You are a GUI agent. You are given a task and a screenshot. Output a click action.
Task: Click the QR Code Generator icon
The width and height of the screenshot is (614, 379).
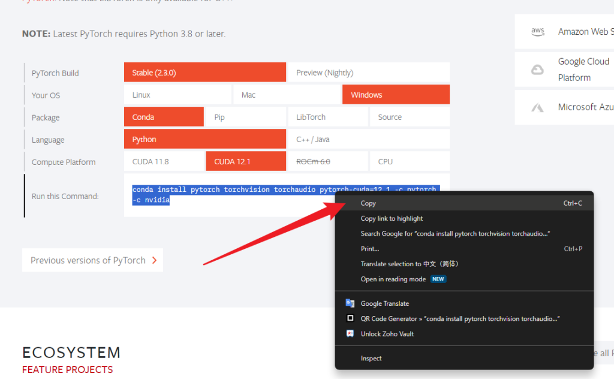click(350, 318)
